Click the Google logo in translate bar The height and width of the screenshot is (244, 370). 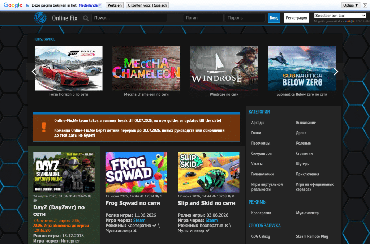click(x=13, y=5)
